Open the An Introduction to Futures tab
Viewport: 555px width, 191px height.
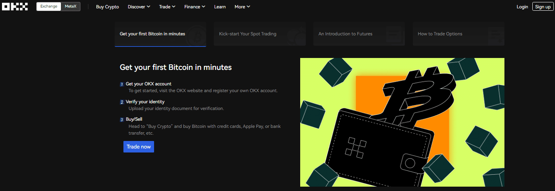[x=359, y=34]
